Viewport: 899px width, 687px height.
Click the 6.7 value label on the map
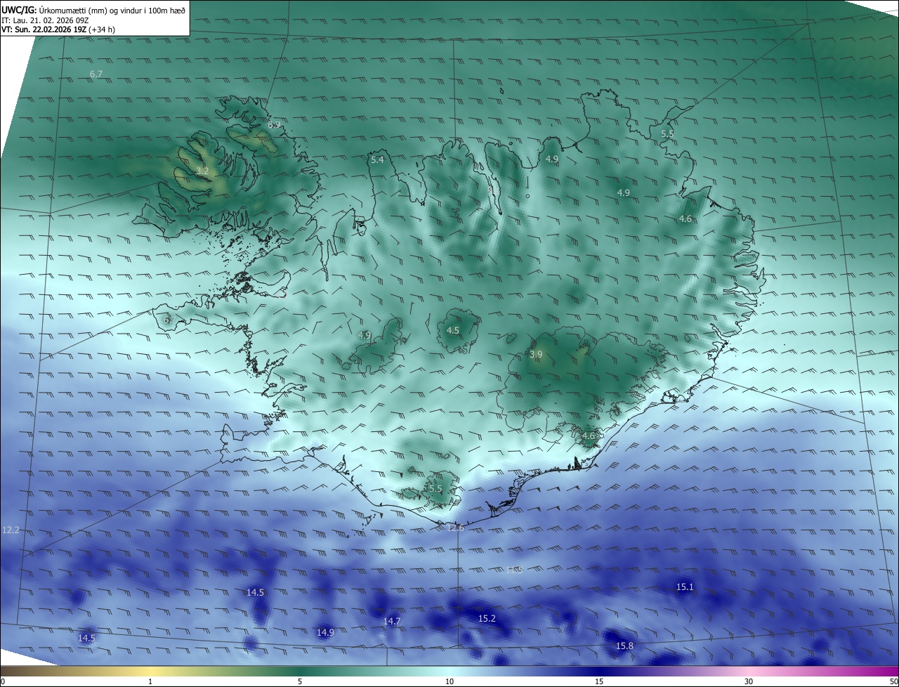point(96,74)
